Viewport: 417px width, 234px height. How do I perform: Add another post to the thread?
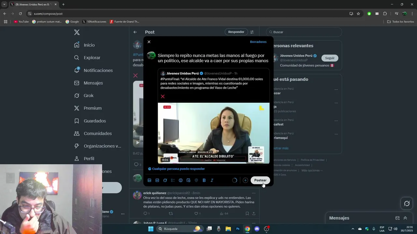(x=245, y=180)
